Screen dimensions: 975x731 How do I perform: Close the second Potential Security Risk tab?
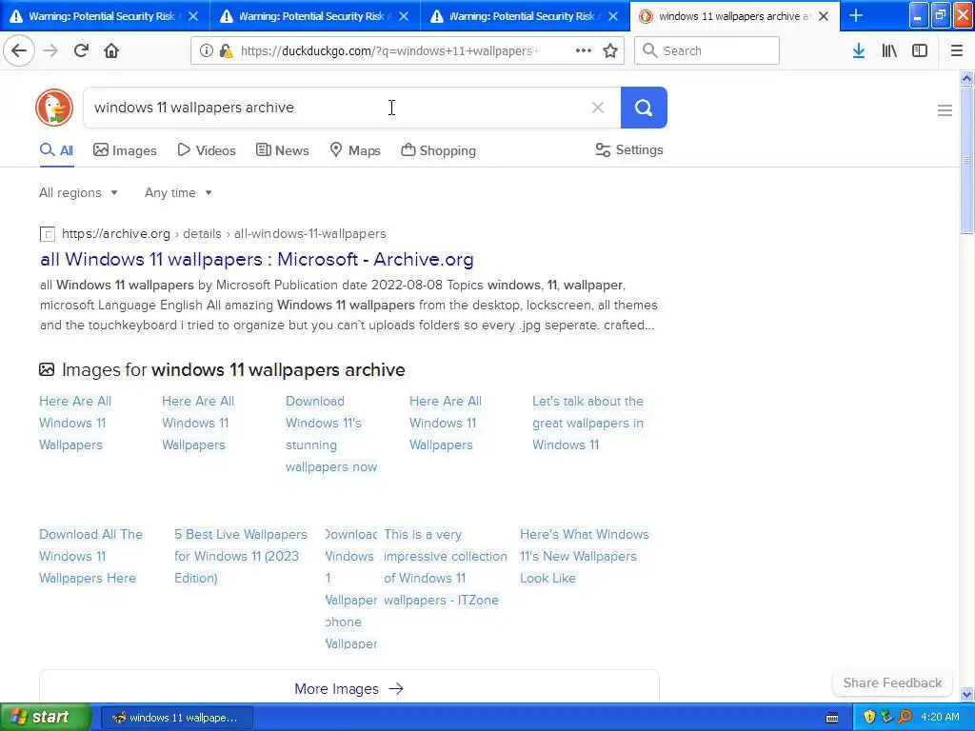point(404,16)
